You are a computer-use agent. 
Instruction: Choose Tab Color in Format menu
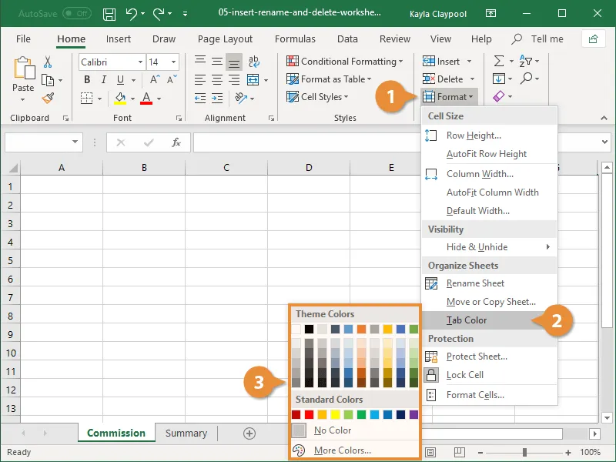pyautogui.click(x=489, y=320)
